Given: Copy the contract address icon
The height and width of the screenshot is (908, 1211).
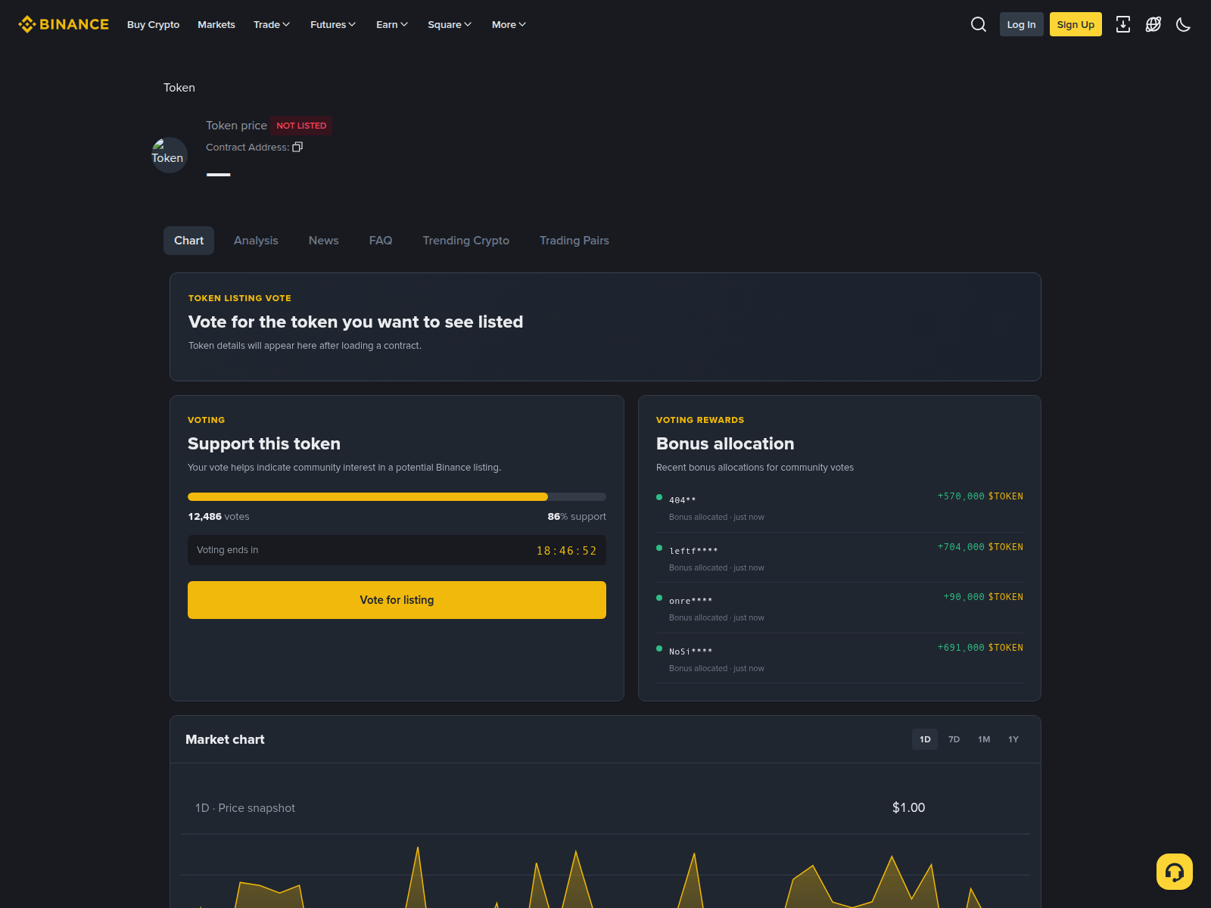Looking at the screenshot, I should point(297,147).
